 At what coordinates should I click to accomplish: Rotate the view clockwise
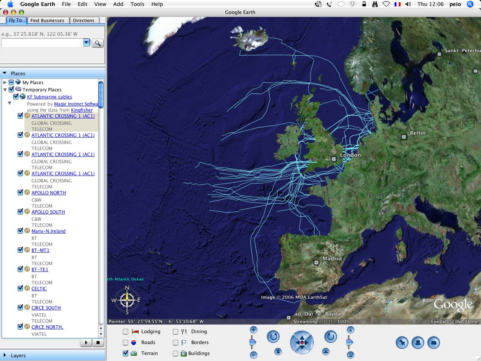tap(330, 337)
